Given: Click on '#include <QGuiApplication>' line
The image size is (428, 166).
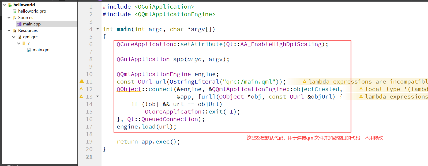Looking at the screenshot, I should pos(148,7).
